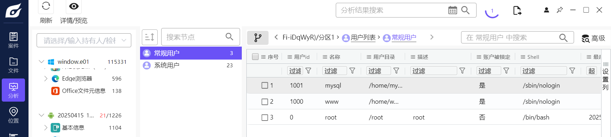
Task: Focus the 在常规用户中搜索 field
Action: coord(510,37)
